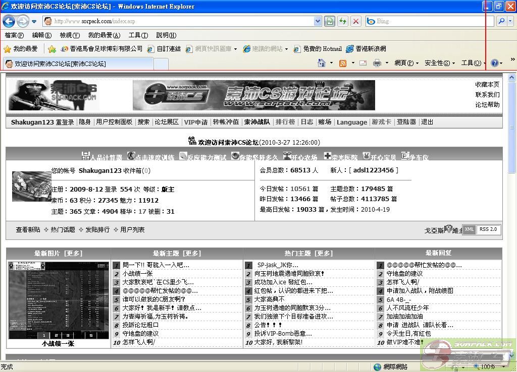Open the 安全性(S) dropdown menu
517x372 pixels.
coord(440,63)
